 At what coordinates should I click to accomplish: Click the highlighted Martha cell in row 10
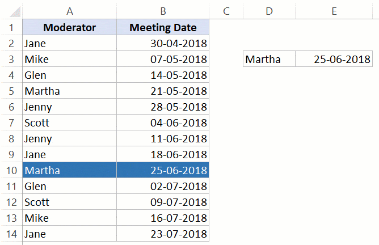70,170
